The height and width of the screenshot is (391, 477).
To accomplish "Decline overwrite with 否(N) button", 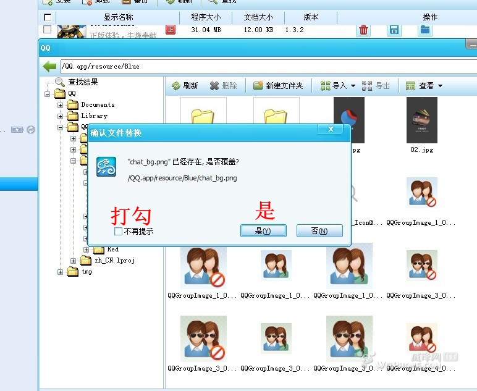I will pyautogui.click(x=319, y=231).
